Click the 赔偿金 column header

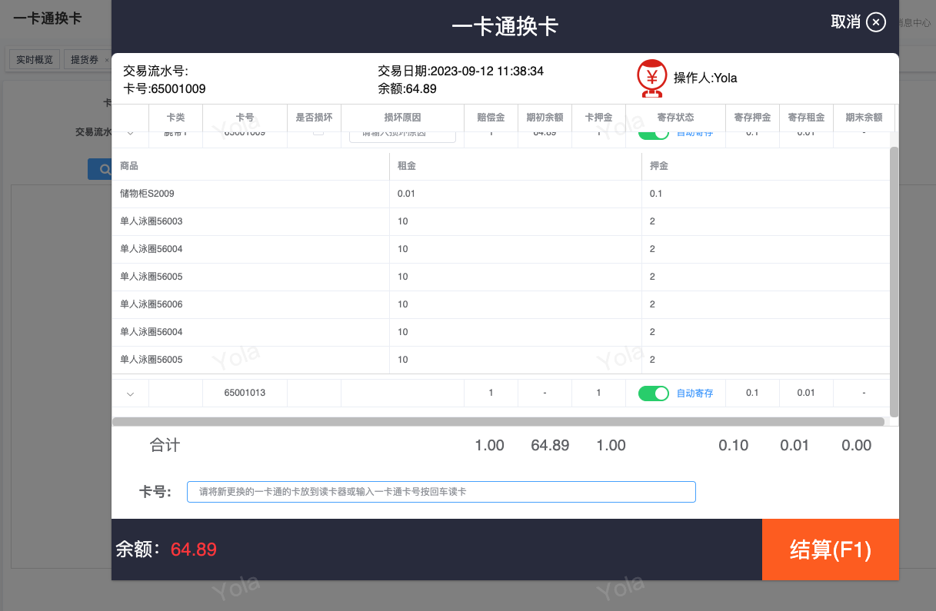[x=491, y=118]
